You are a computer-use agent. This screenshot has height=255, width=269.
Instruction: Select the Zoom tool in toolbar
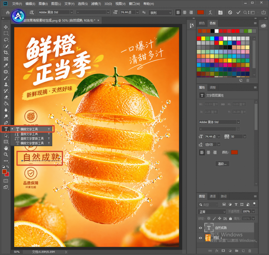click(x=6, y=154)
